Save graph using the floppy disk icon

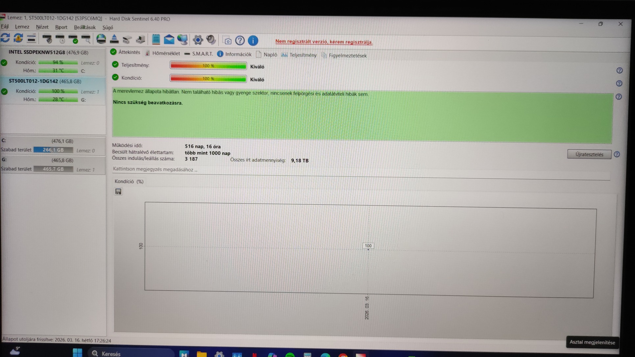point(118,191)
